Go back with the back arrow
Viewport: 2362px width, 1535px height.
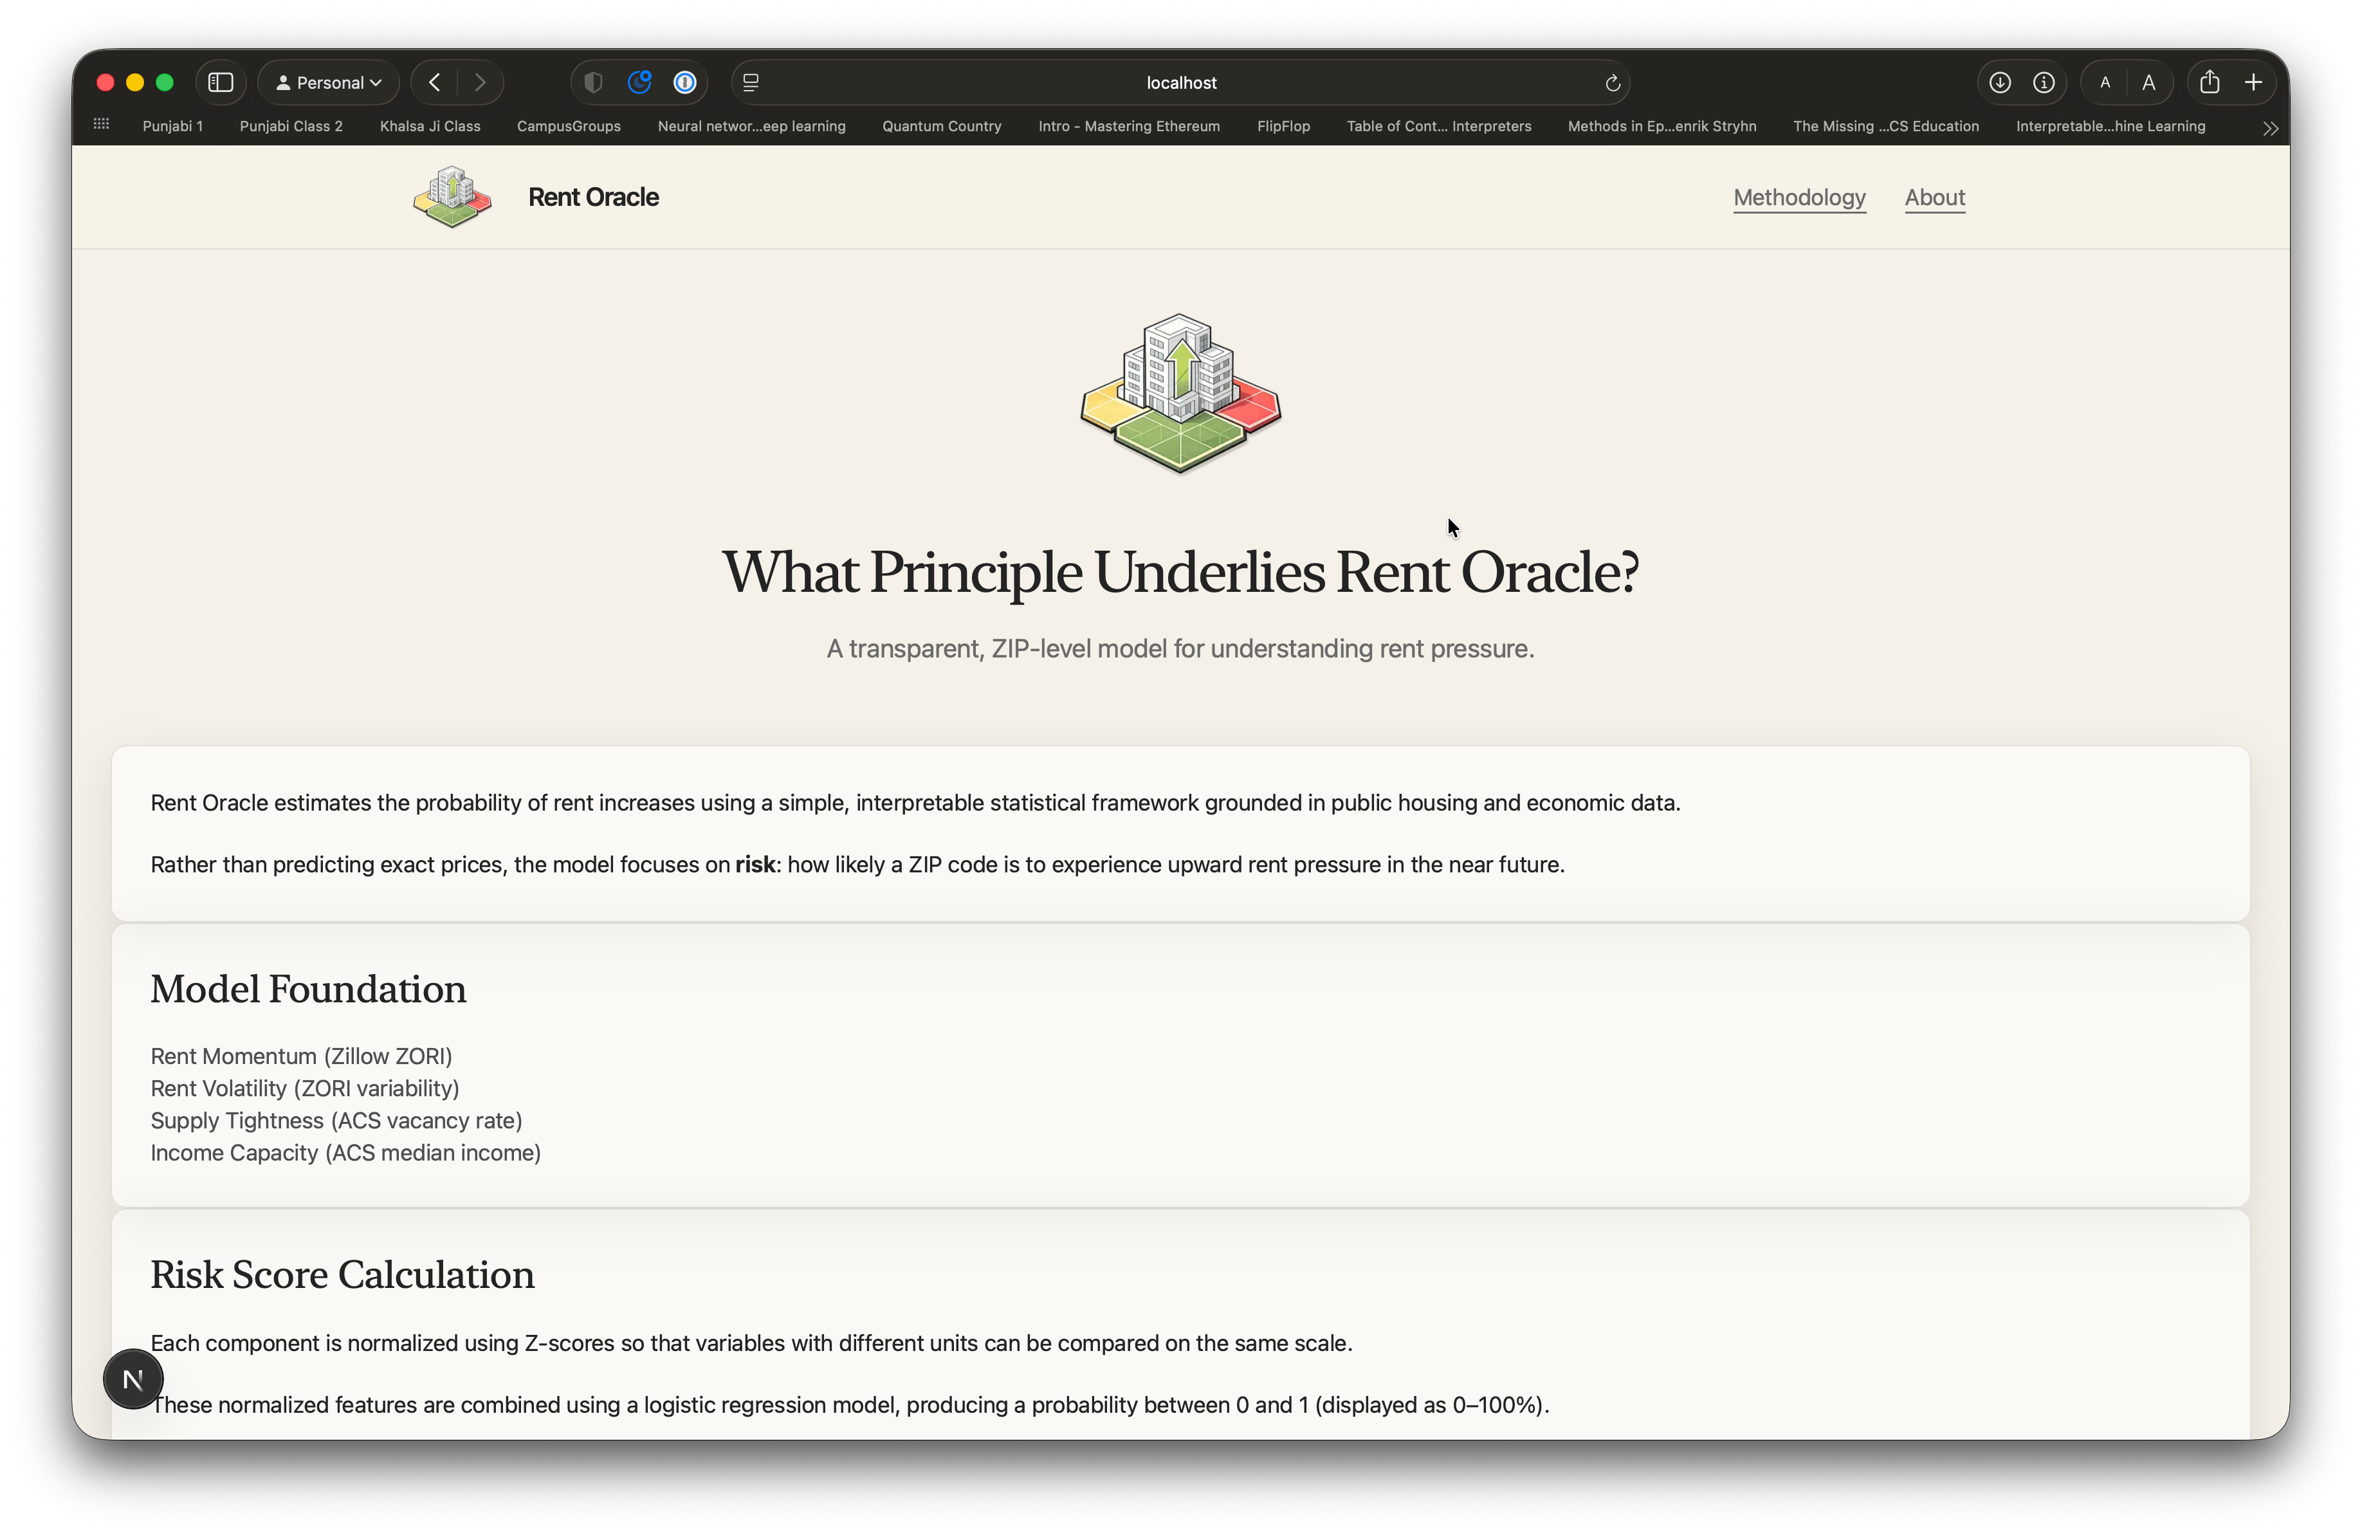pos(435,82)
